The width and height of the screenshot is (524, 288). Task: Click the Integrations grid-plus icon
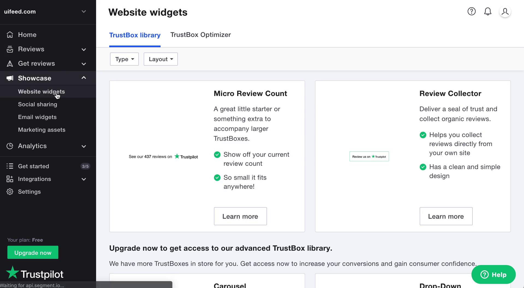point(10,179)
